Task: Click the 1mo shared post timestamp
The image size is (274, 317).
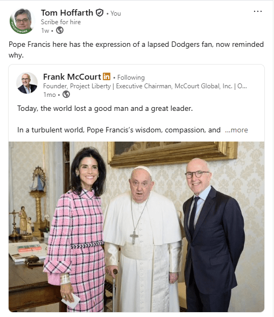Action: click(x=50, y=94)
